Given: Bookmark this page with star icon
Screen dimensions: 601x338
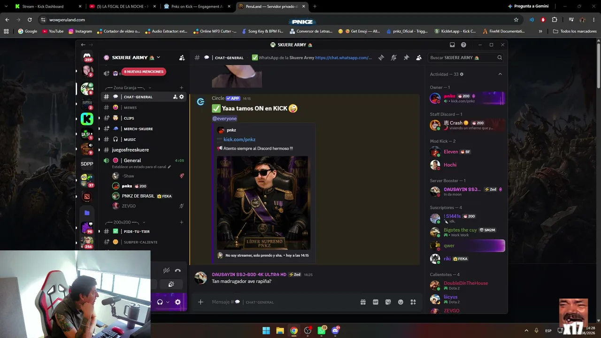Looking at the screenshot, I should pos(516,20).
